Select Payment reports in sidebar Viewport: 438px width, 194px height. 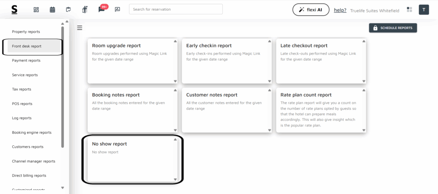point(26,61)
